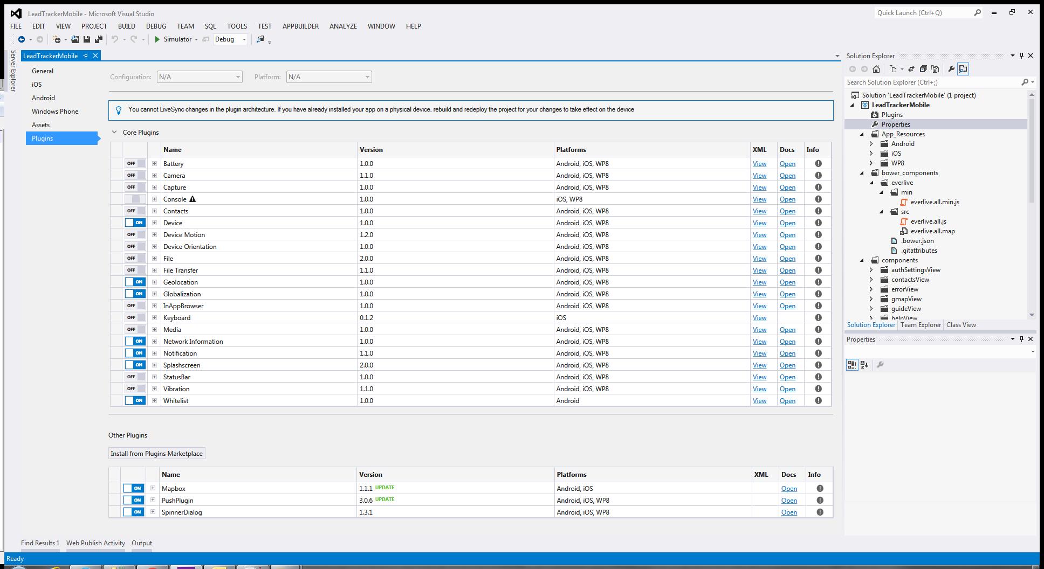Select everlive.all.min.js in Solution Explorer

pyautogui.click(x=935, y=202)
